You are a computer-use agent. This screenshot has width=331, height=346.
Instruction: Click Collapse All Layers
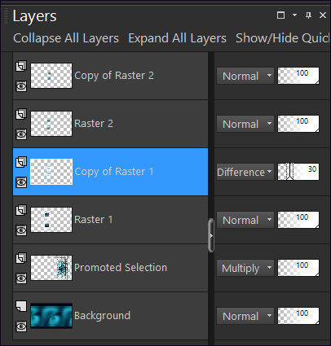66,38
